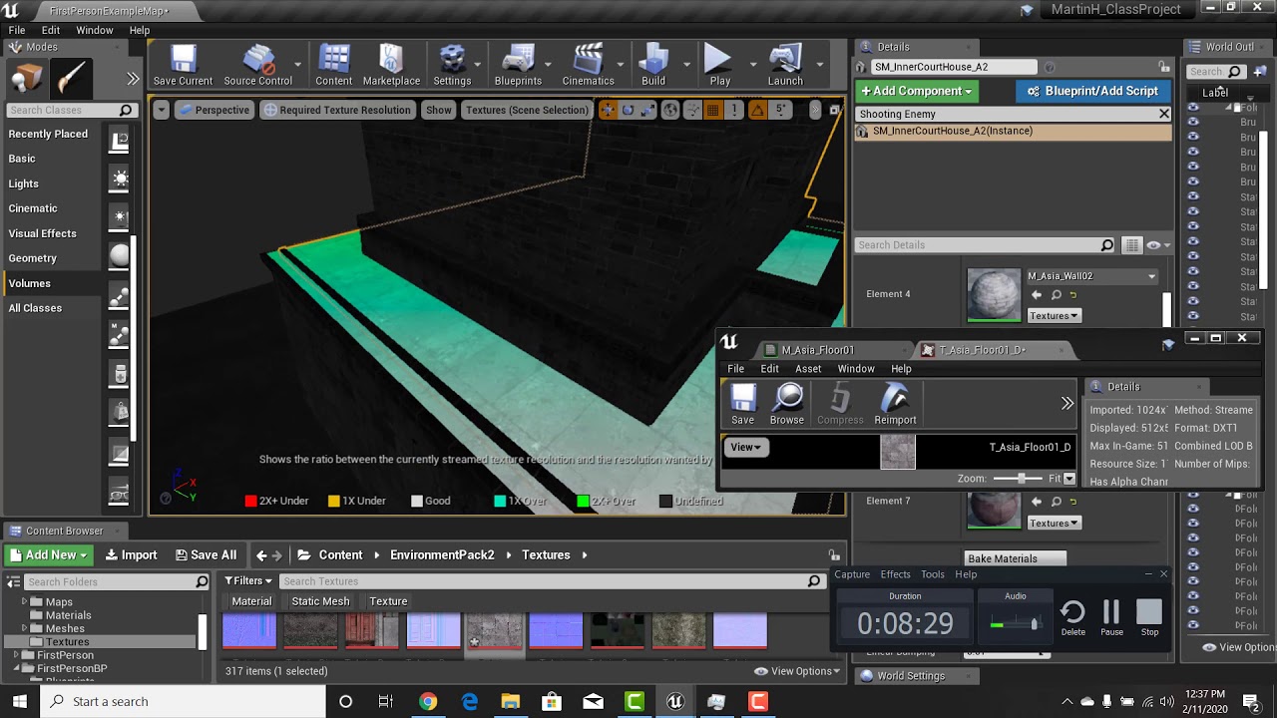Open the Add Component dropdown
This screenshot has width=1277, height=718.
pyautogui.click(x=916, y=91)
